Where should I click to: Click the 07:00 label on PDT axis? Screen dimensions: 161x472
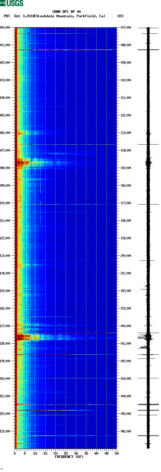coord(5,150)
